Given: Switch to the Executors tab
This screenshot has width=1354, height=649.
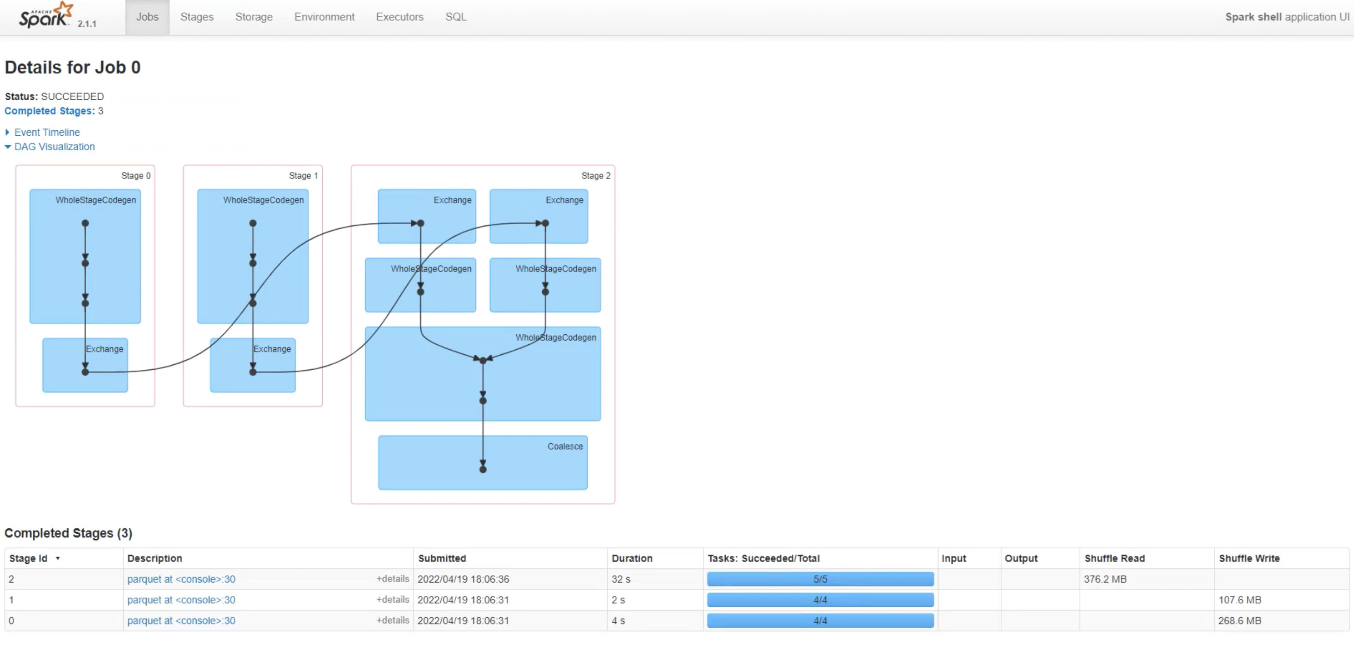Looking at the screenshot, I should 399,17.
